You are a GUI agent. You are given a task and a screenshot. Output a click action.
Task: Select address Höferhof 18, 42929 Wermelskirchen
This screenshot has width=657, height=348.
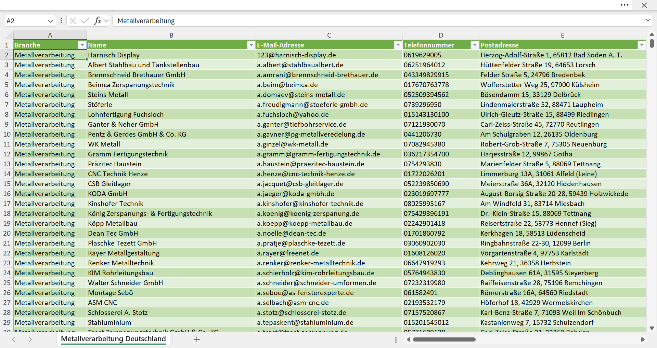(563, 303)
